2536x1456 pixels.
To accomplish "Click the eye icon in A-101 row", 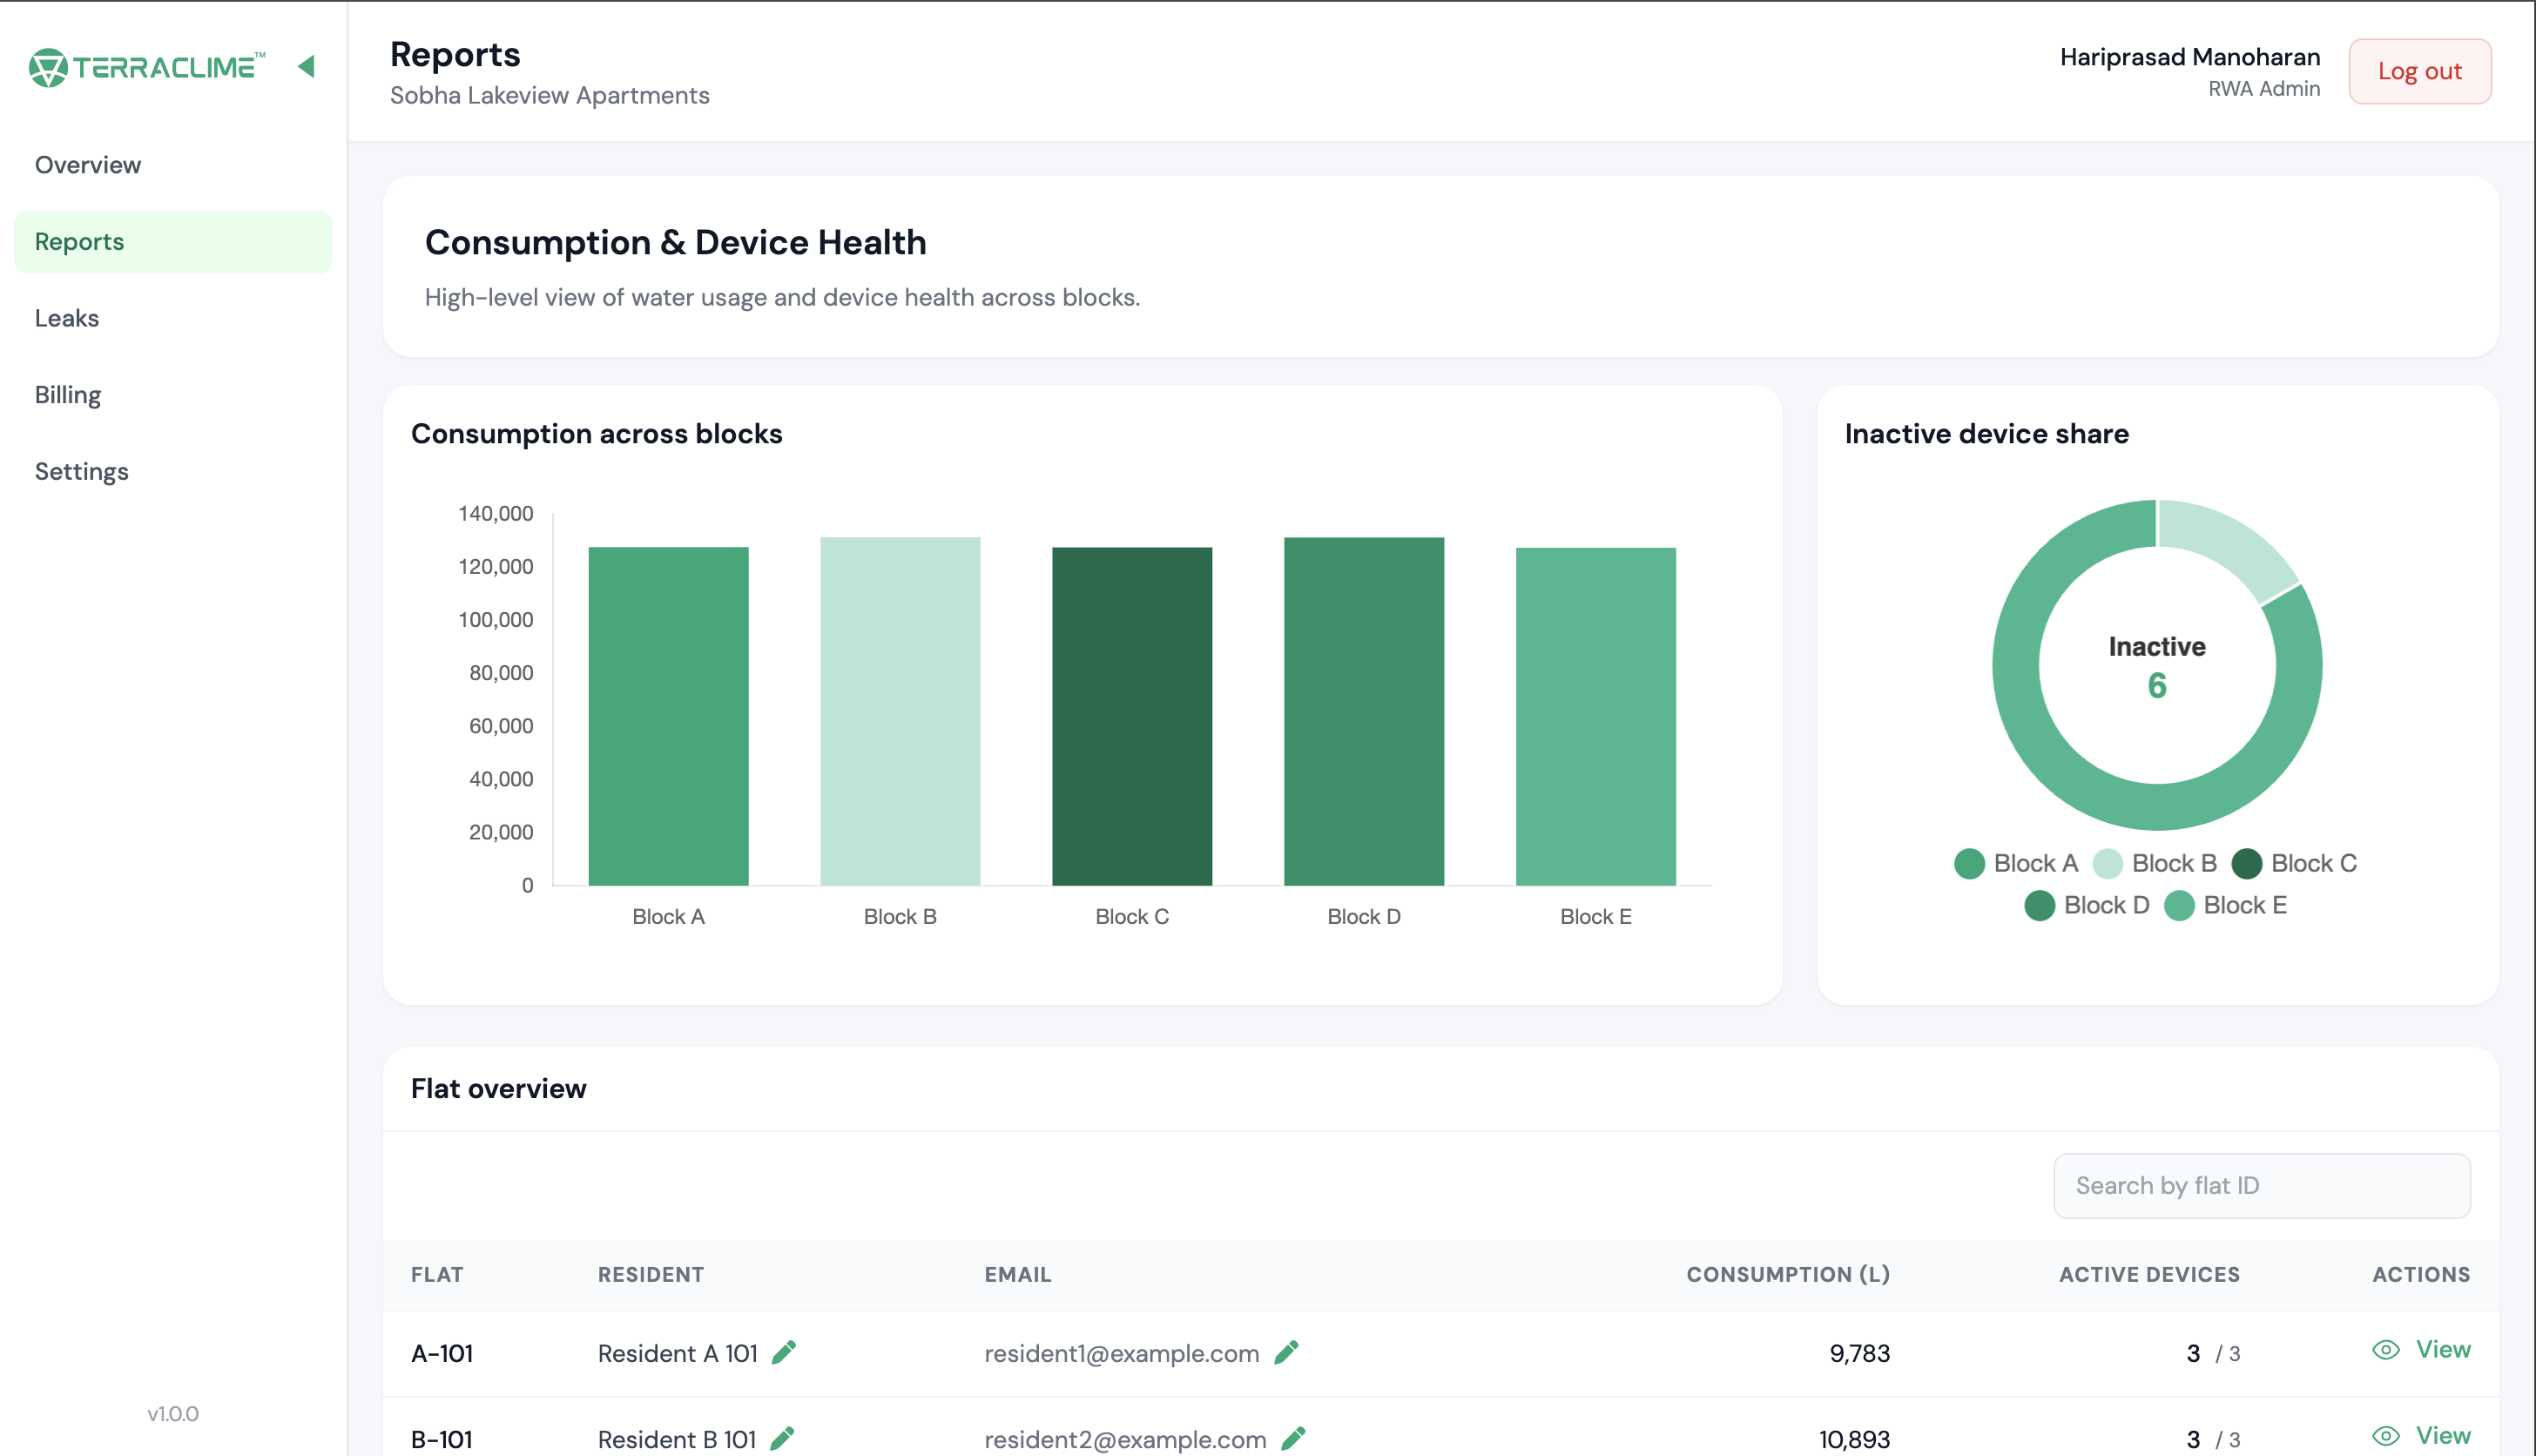I will coord(2386,1350).
